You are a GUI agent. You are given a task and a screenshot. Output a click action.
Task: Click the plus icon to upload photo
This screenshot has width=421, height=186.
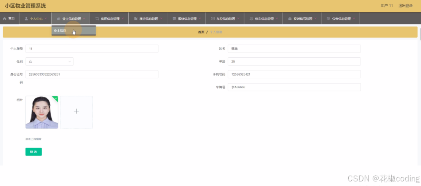[76, 111]
